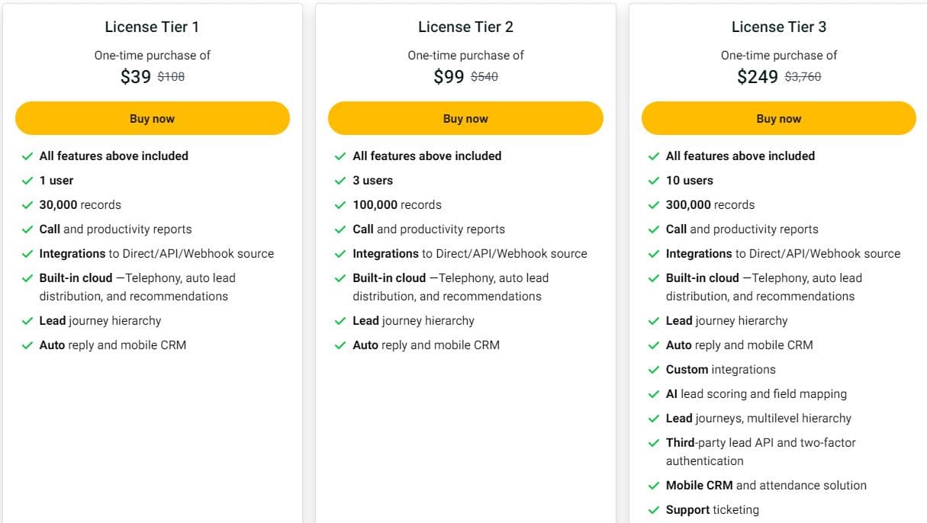
Task: Click the checkmark next to "AI lead scoring and field mapping"
Action: tap(654, 393)
